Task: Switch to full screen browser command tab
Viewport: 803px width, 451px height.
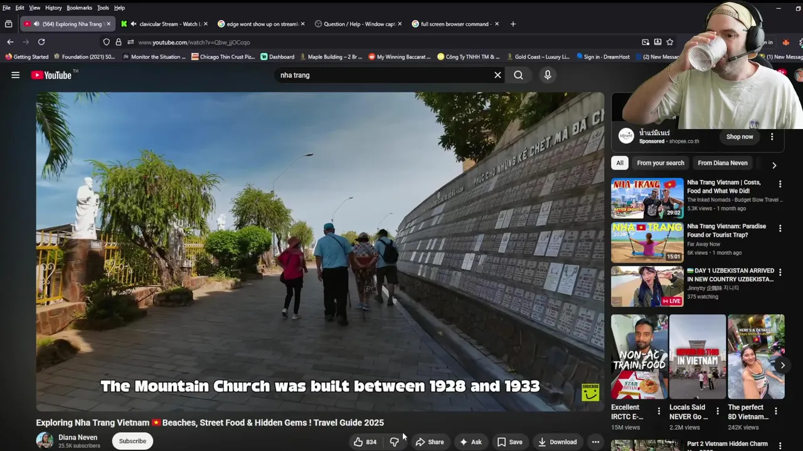Action: [x=455, y=24]
